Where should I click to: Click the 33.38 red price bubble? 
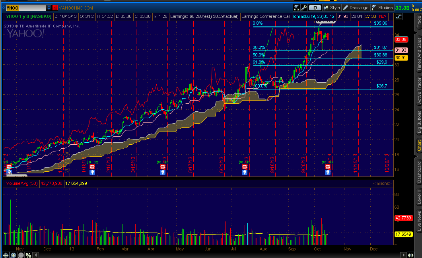(401, 39)
